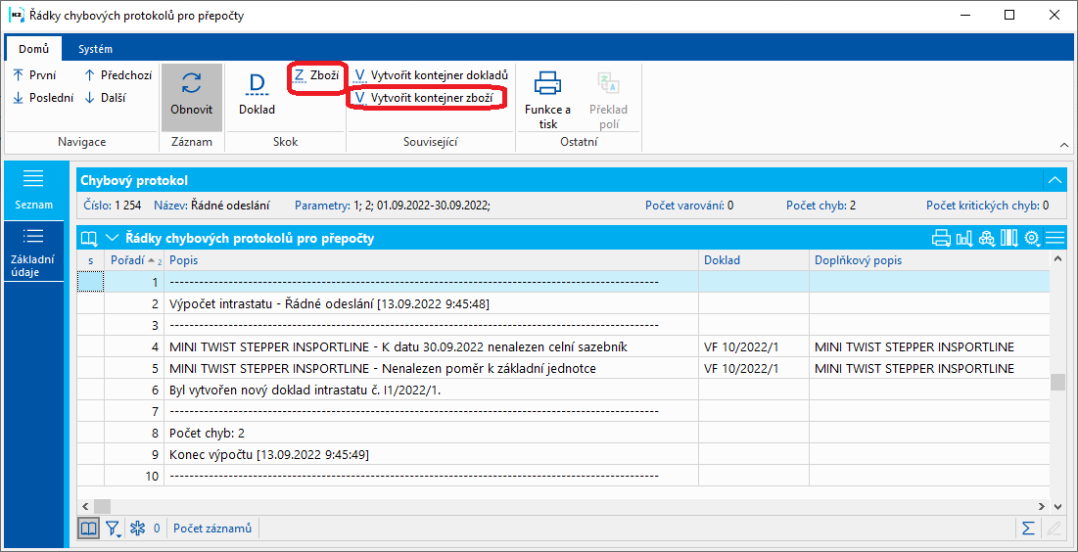Screen dimensions: 1078x552
Task: Jump to Doklad
Action: [x=257, y=95]
